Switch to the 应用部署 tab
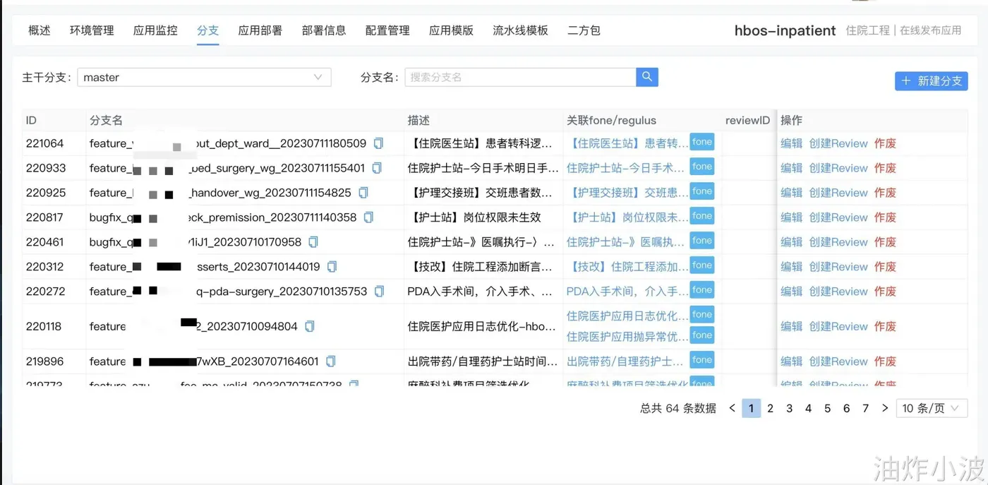Screen dimensions: 988x485 [260, 30]
